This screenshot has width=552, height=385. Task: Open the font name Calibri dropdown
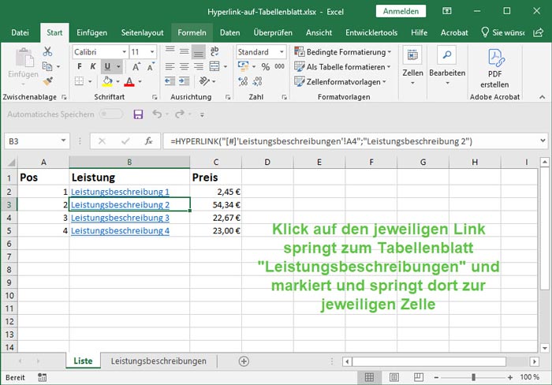125,52
